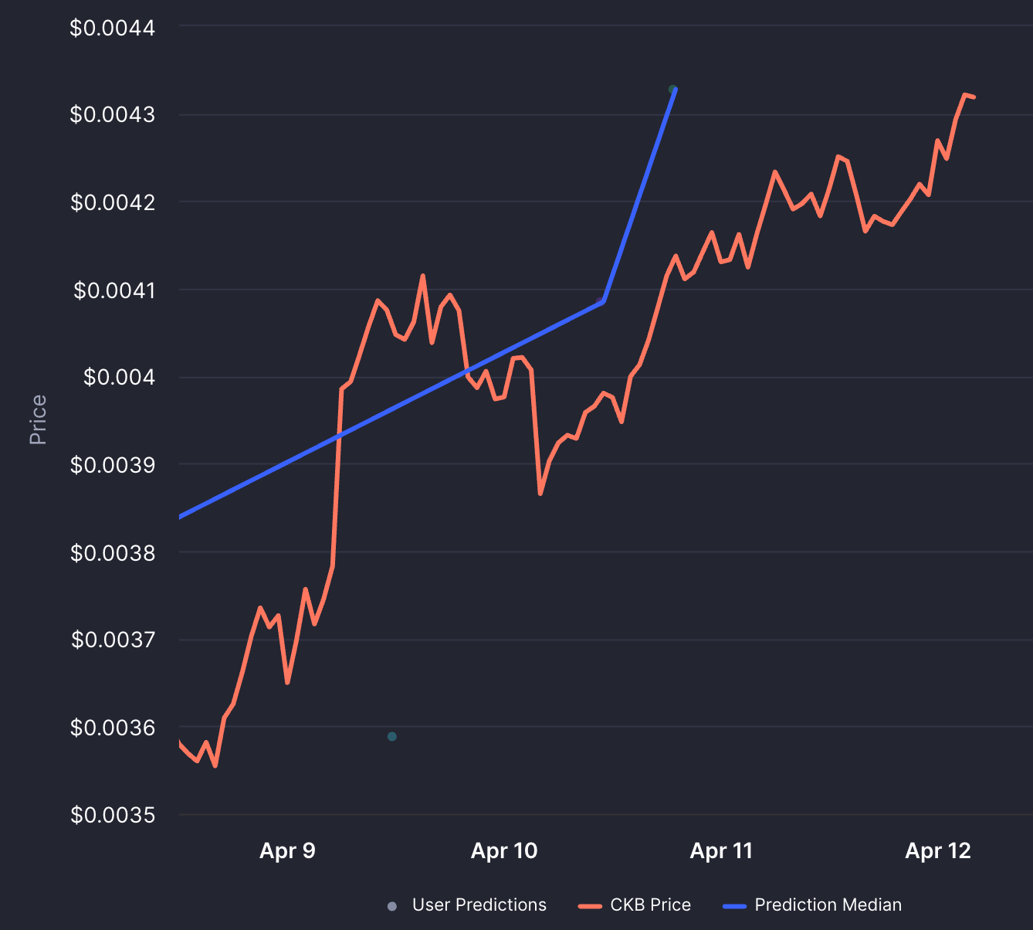Toggle the User Predictions legend entry
This screenshot has height=930, width=1033.
pyautogui.click(x=467, y=905)
